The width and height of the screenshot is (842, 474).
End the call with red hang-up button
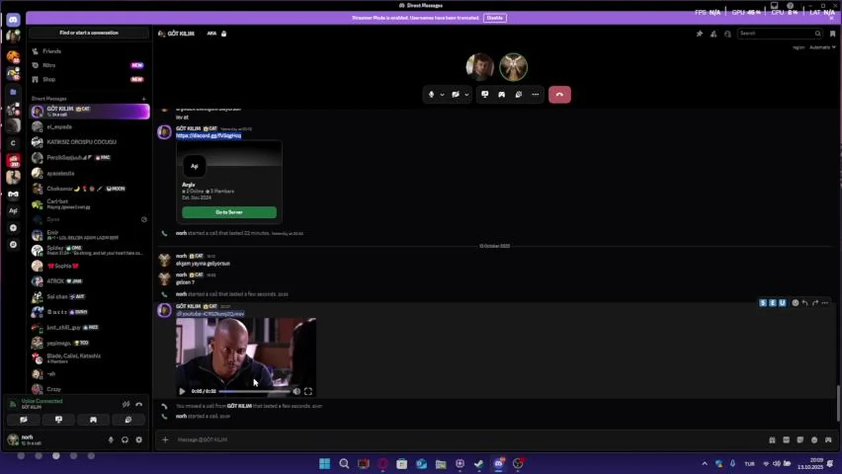pyautogui.click(x=559, y=94)
